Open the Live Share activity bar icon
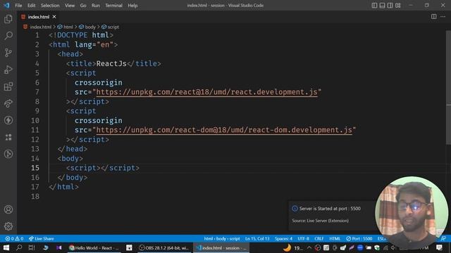451x253 pixels. 8,103
